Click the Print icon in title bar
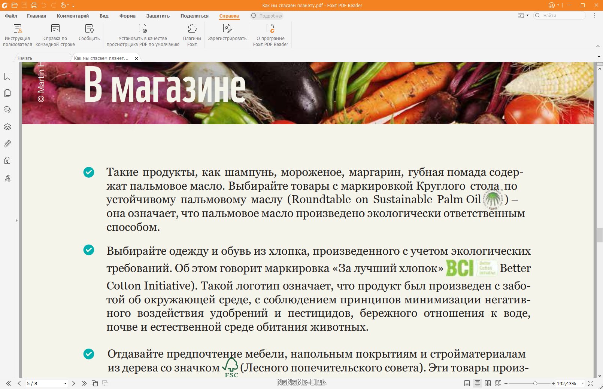The image size is (603, 389). (x=34, y=5)
